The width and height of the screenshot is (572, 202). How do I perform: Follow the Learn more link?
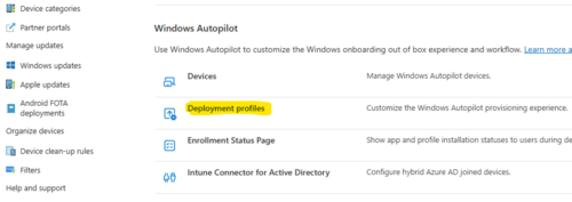(x=548, y=50)
